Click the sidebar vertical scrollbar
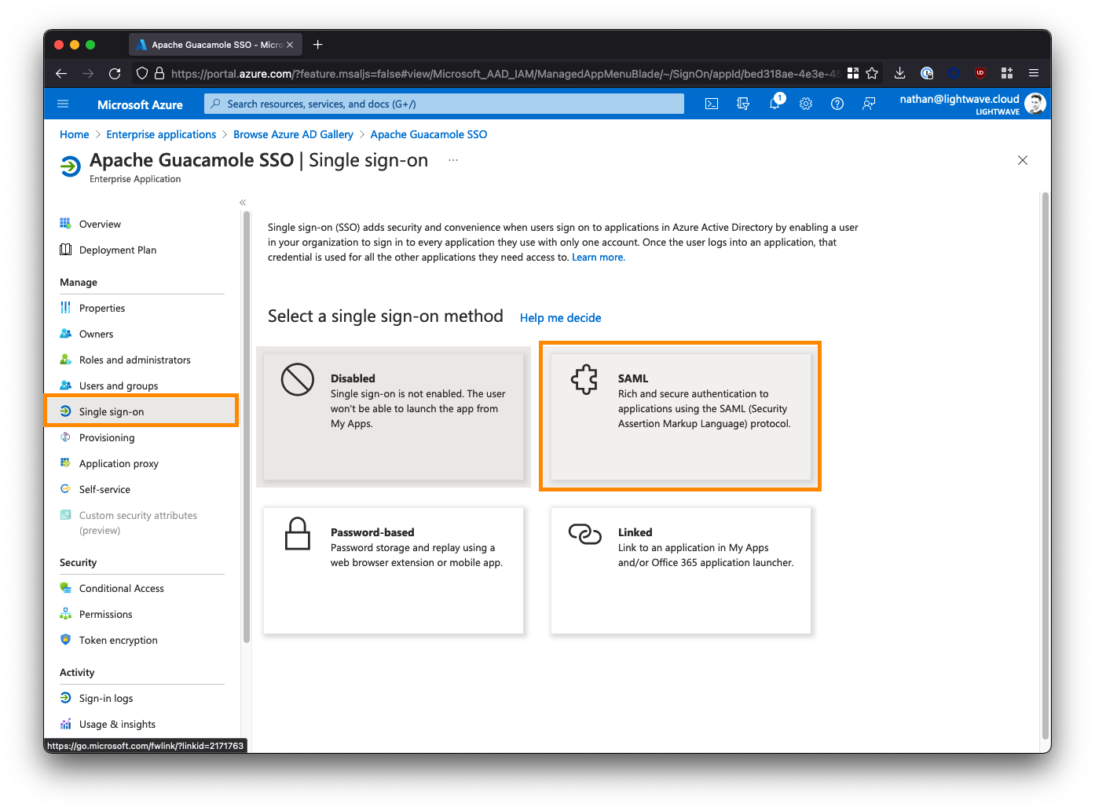Viewport: 1095px width, 811px height. (x=247, y=424)
